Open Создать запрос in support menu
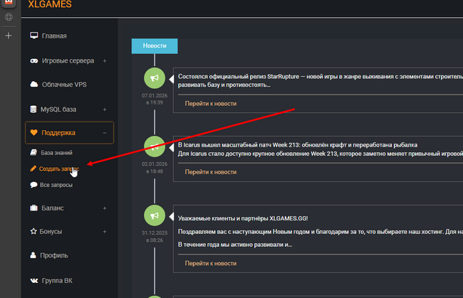The image size is (463, 298). 58,169
